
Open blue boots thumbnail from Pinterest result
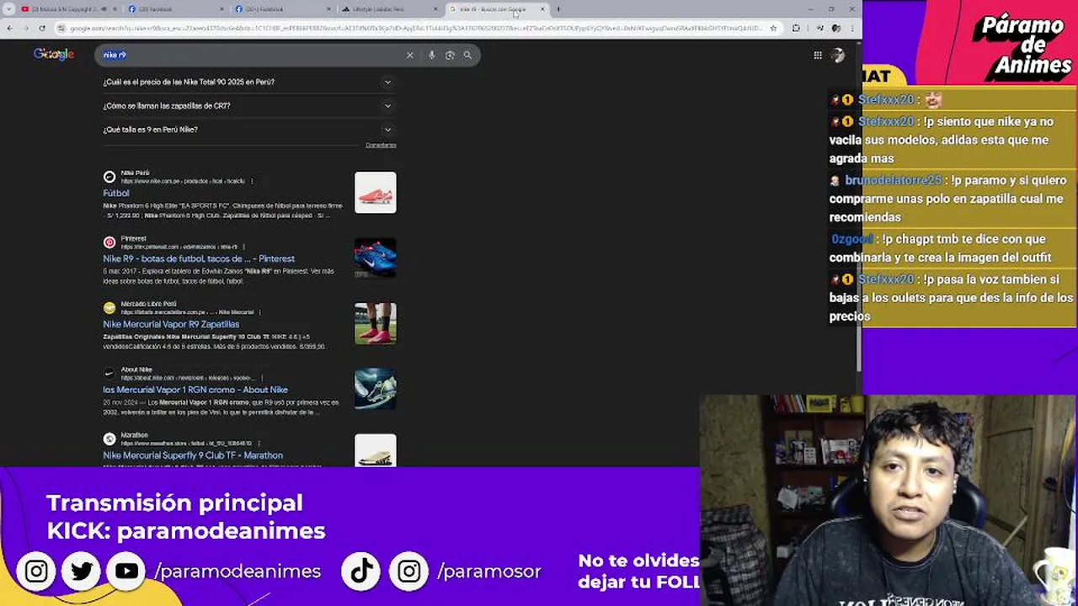[x=376, y=258]
